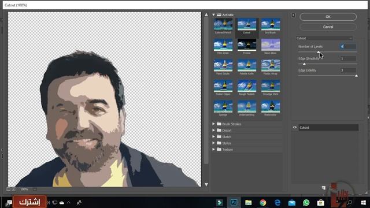The width and height of the screenshot is (370, 208).
Task: Apply the Neon Glow filter thumbnail
Action: [x=271, y=45]
